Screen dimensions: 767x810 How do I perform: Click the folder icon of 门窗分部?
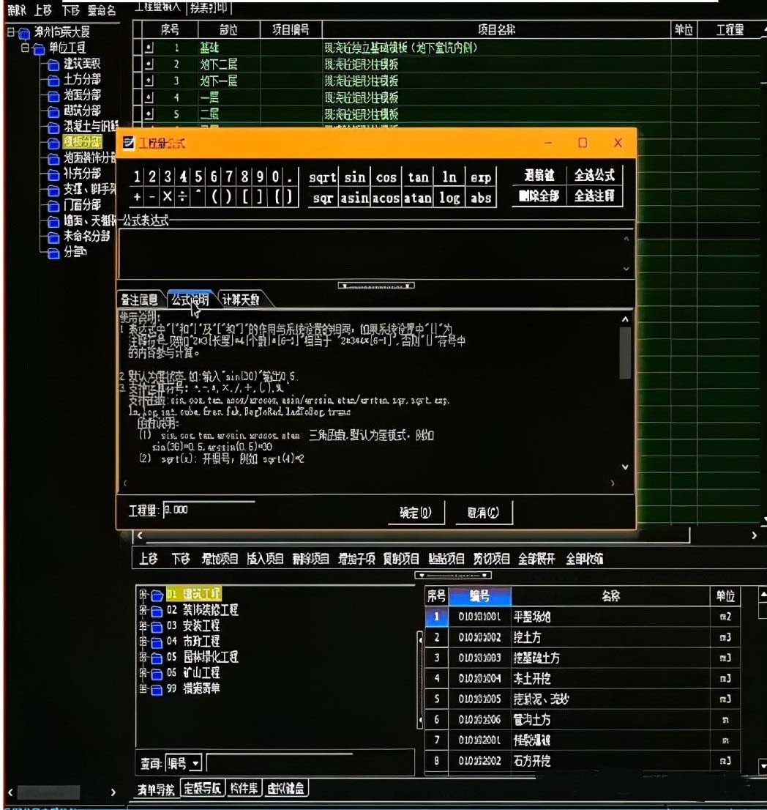[53, 206]
